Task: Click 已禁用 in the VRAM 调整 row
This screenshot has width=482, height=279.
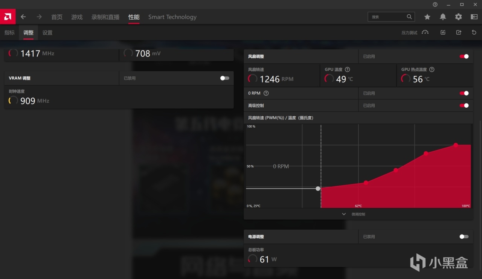Action: [130, 78]
